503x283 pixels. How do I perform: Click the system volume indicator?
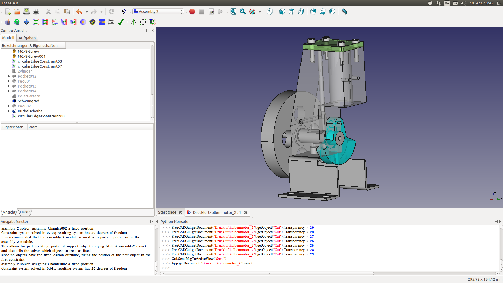pos(463,3)
